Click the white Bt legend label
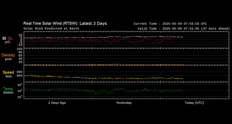Screen dimensions: 232x124 (5, 38)
